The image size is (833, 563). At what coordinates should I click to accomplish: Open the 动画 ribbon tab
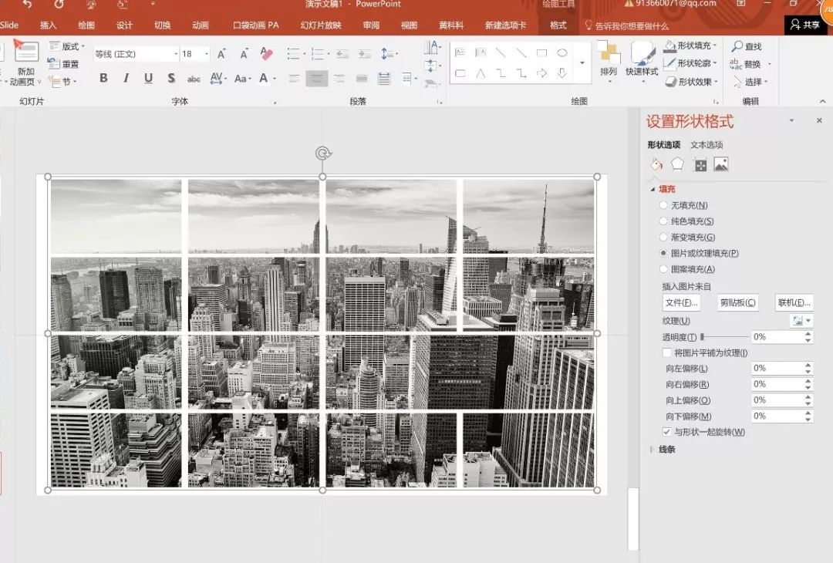[201, 25]
